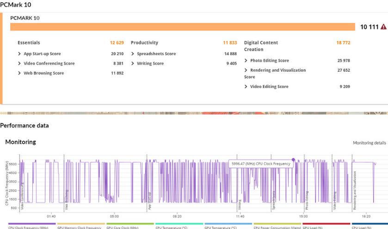Expand Web Browsing Score details
Image resolution: width=388 pixels, height=229 pixels.
click(x=19, y=73)
